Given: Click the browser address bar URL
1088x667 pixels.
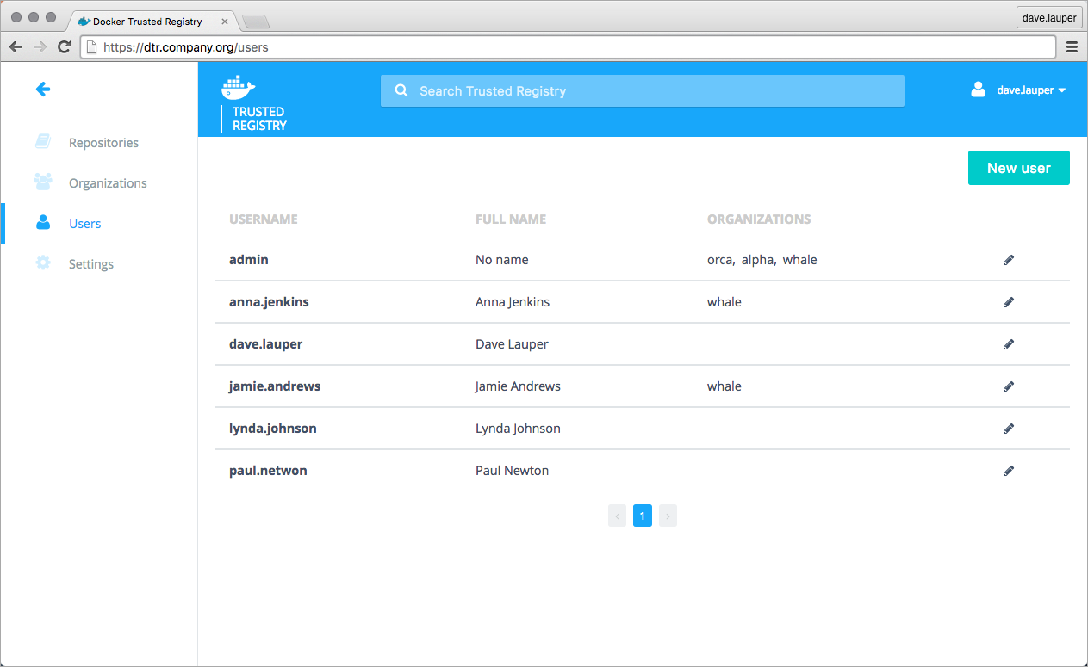Looking at the screenshot, I should pyautogui.click(x=569, y=47).
